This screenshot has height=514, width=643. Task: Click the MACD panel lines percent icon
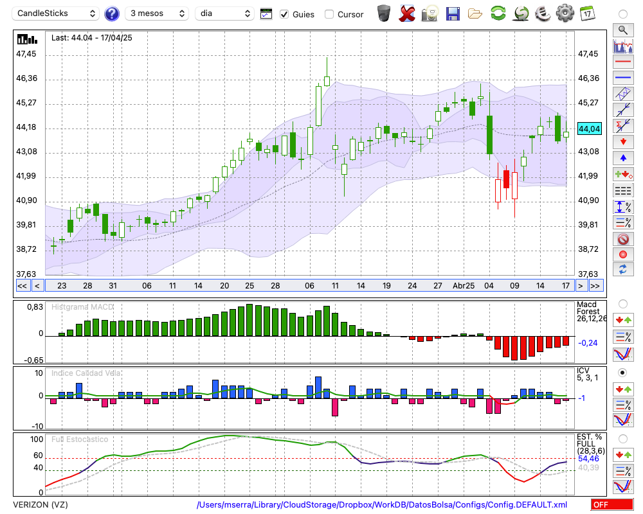coord(623,337)
